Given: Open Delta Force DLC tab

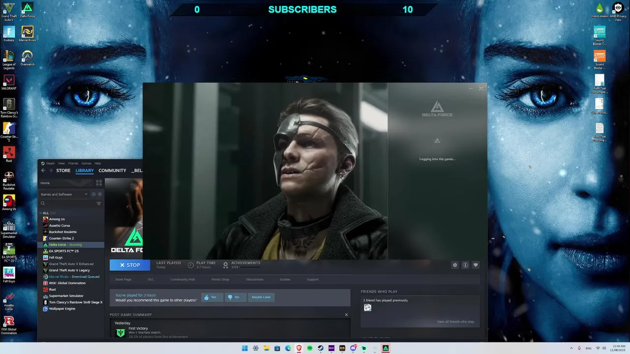Looking at the screenshot, I should click(151, 279).
